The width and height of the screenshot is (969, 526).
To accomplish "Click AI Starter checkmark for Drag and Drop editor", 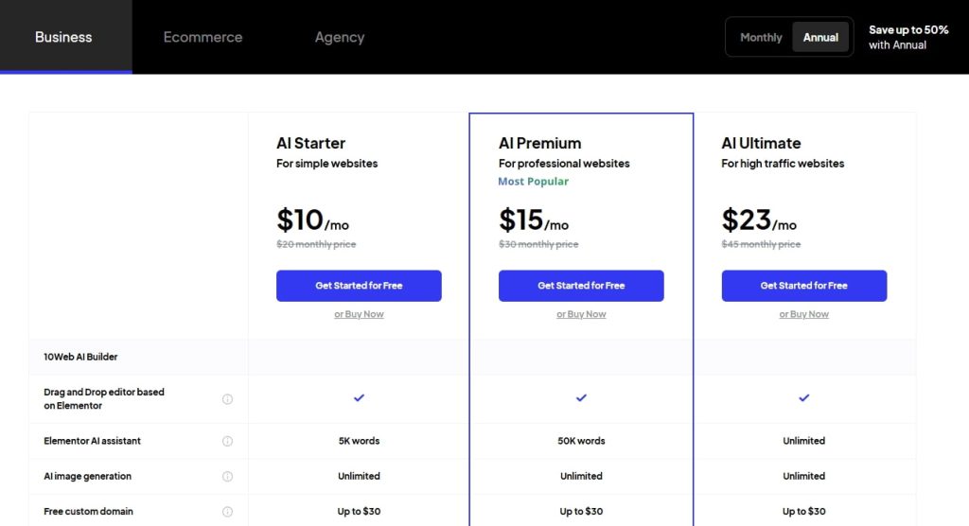I will click(x=359, y=398).
